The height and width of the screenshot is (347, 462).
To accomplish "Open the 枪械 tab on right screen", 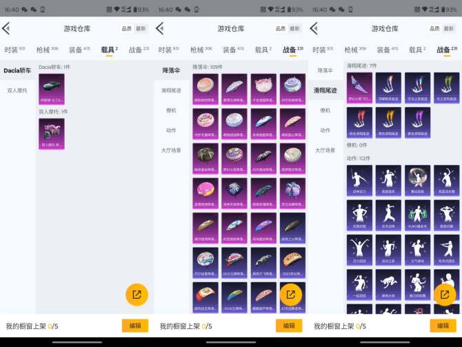I will [355, 50].
